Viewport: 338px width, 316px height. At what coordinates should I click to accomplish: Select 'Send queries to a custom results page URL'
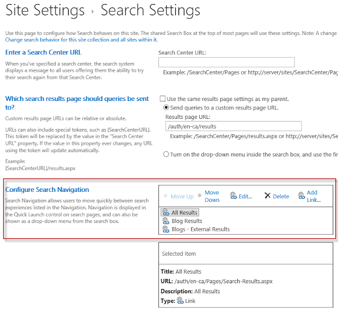tap(166, 107)
